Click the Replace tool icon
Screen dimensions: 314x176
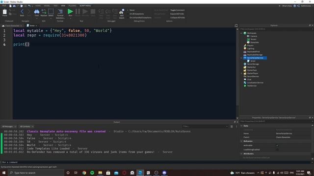44,12
